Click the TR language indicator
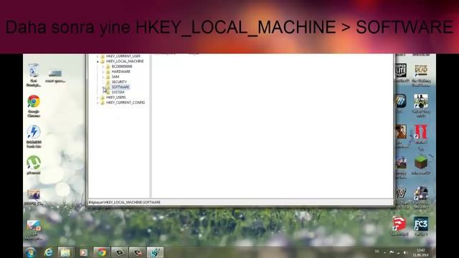459x258 pixels. coord(377,252)
